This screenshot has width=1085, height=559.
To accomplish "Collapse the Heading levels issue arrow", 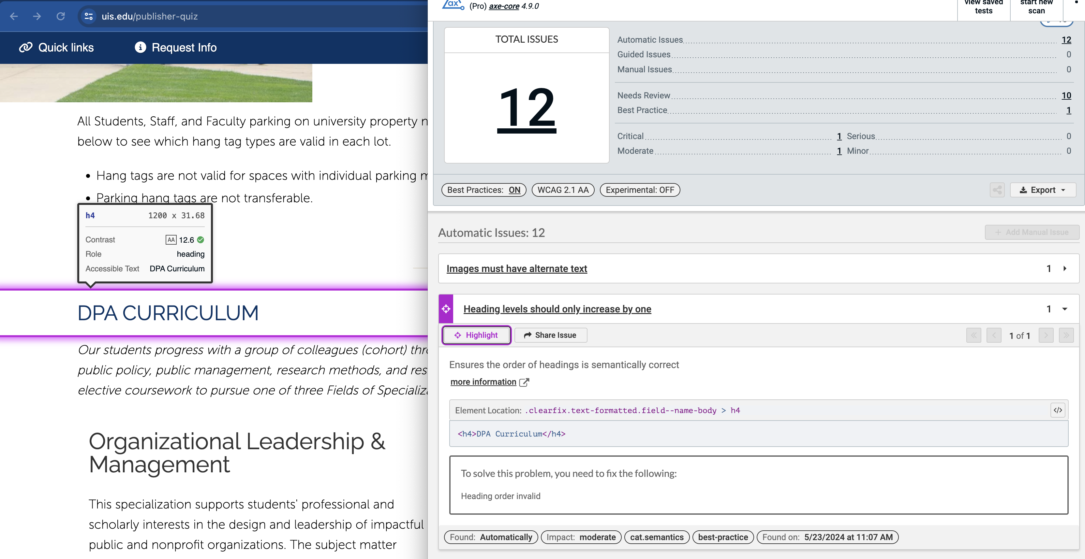I will click(x=1064, y=309).
